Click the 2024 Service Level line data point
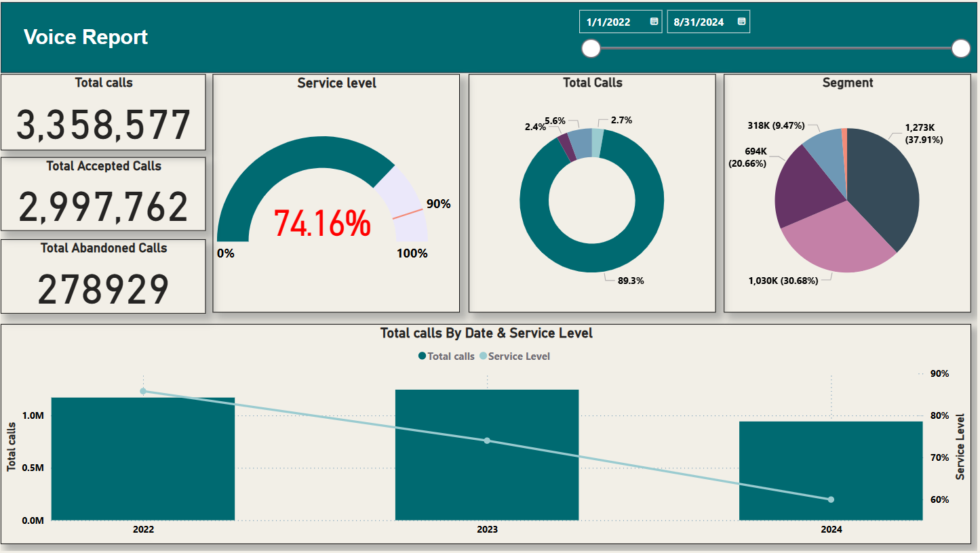This screenshot has height=553, width=980. [x=831, y=498]
